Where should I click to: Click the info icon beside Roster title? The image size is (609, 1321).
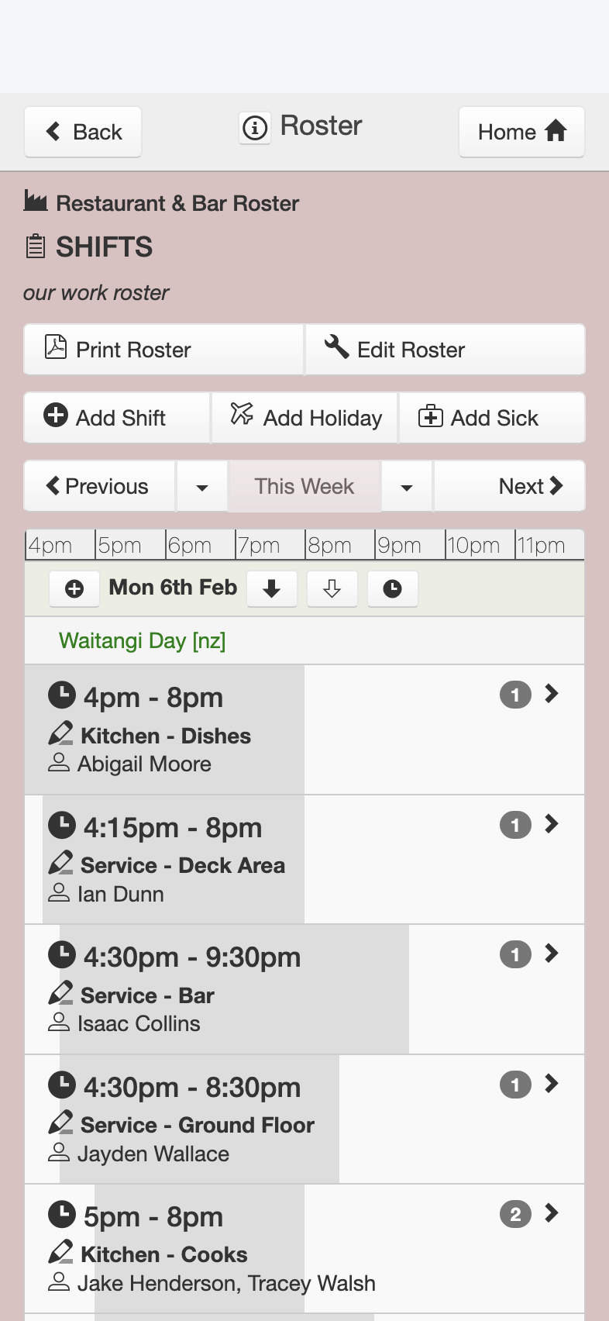(255, 127)
